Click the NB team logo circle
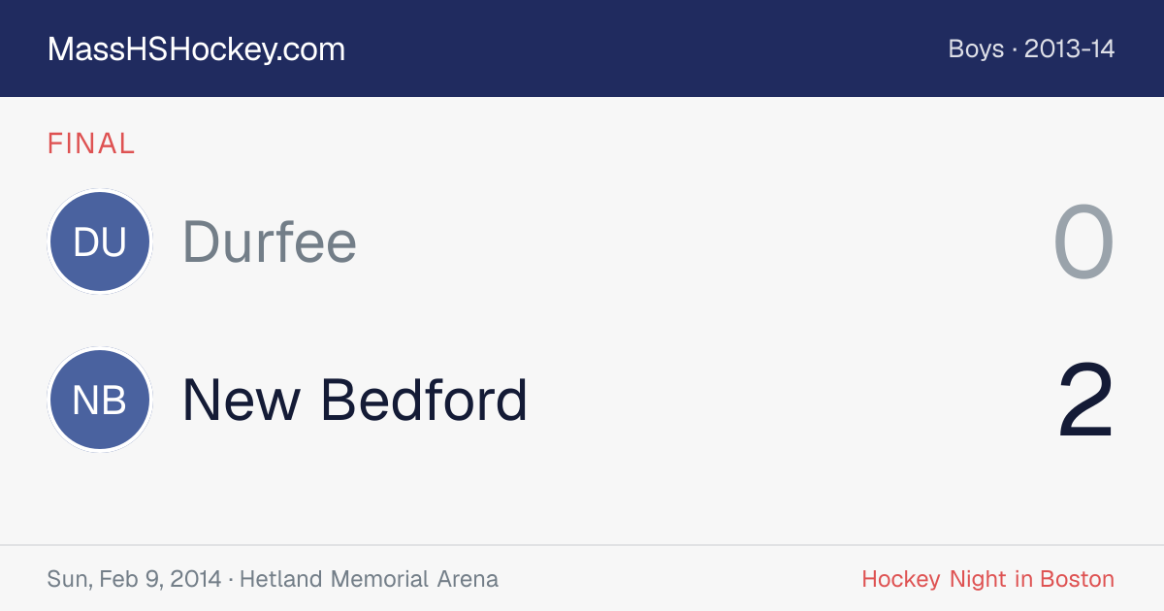Viewport: 1164px width, 611px height. click(100, 401)
